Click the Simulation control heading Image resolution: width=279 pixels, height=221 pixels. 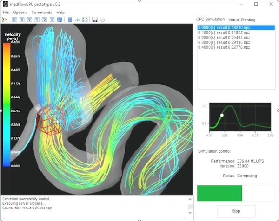coord(214,151)
